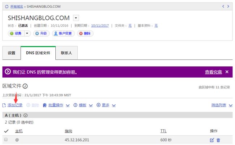Sort by the 指向 column header

(68, 131)
